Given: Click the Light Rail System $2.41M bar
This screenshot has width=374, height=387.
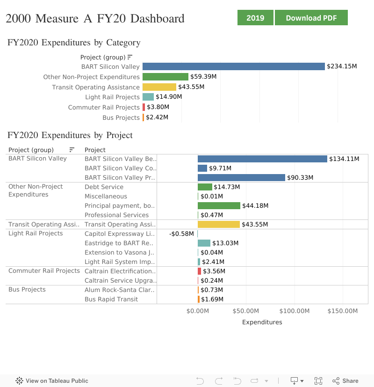Looking at the screenshot, I should click(x=199, y=262).
